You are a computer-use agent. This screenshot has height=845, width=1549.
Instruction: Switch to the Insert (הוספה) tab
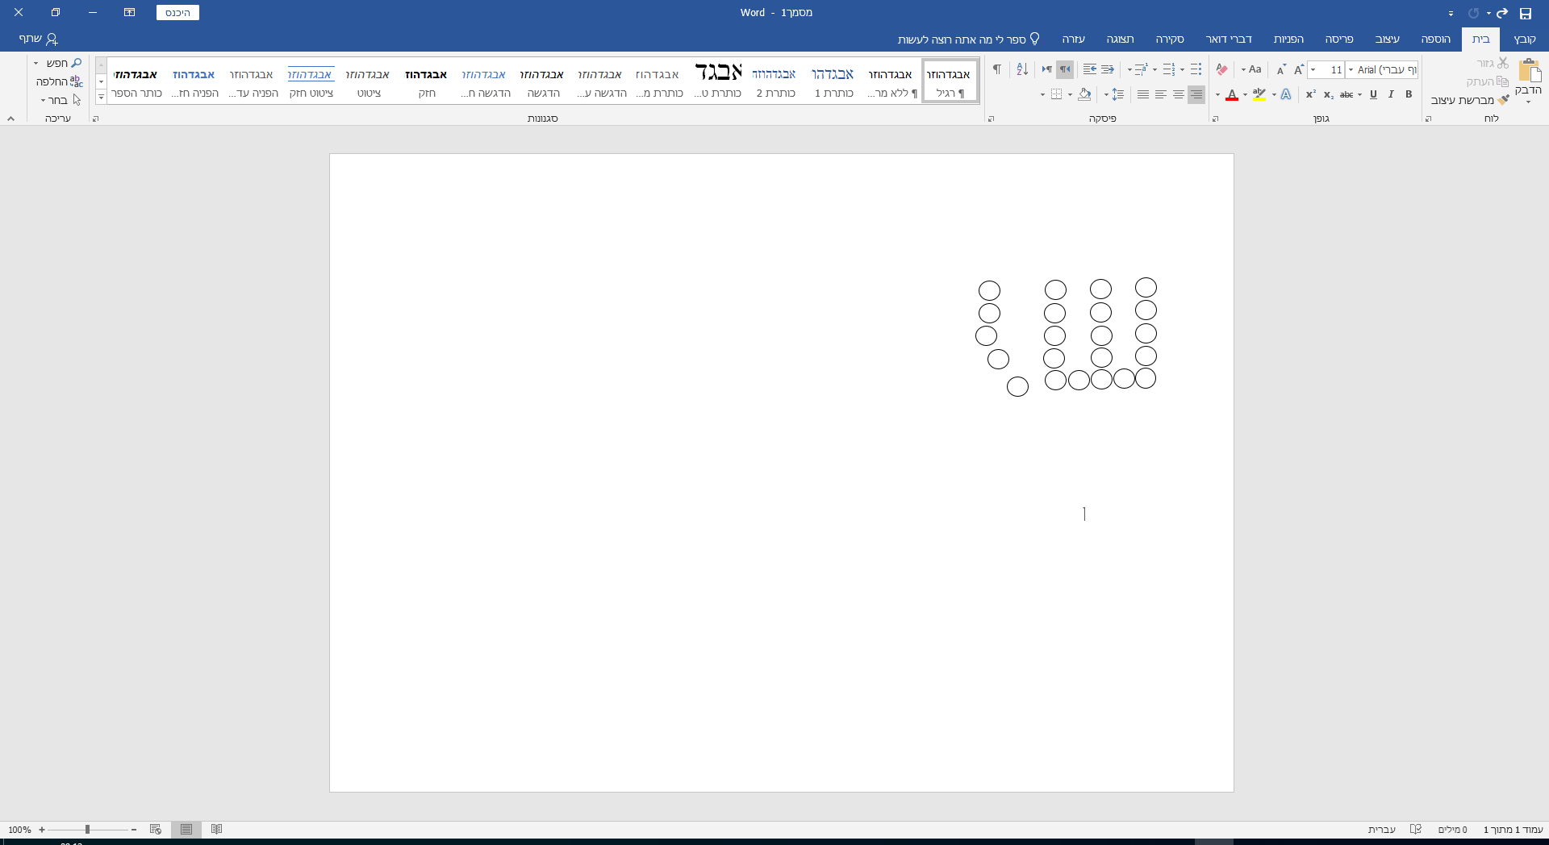pos(1435,39)
